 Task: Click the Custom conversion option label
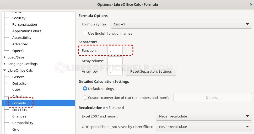pyautogui.click(x=129, y=98)
